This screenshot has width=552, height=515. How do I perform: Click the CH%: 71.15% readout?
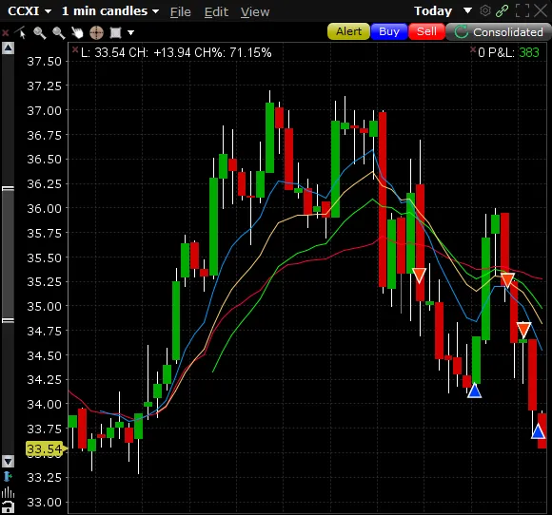[233, 52]
